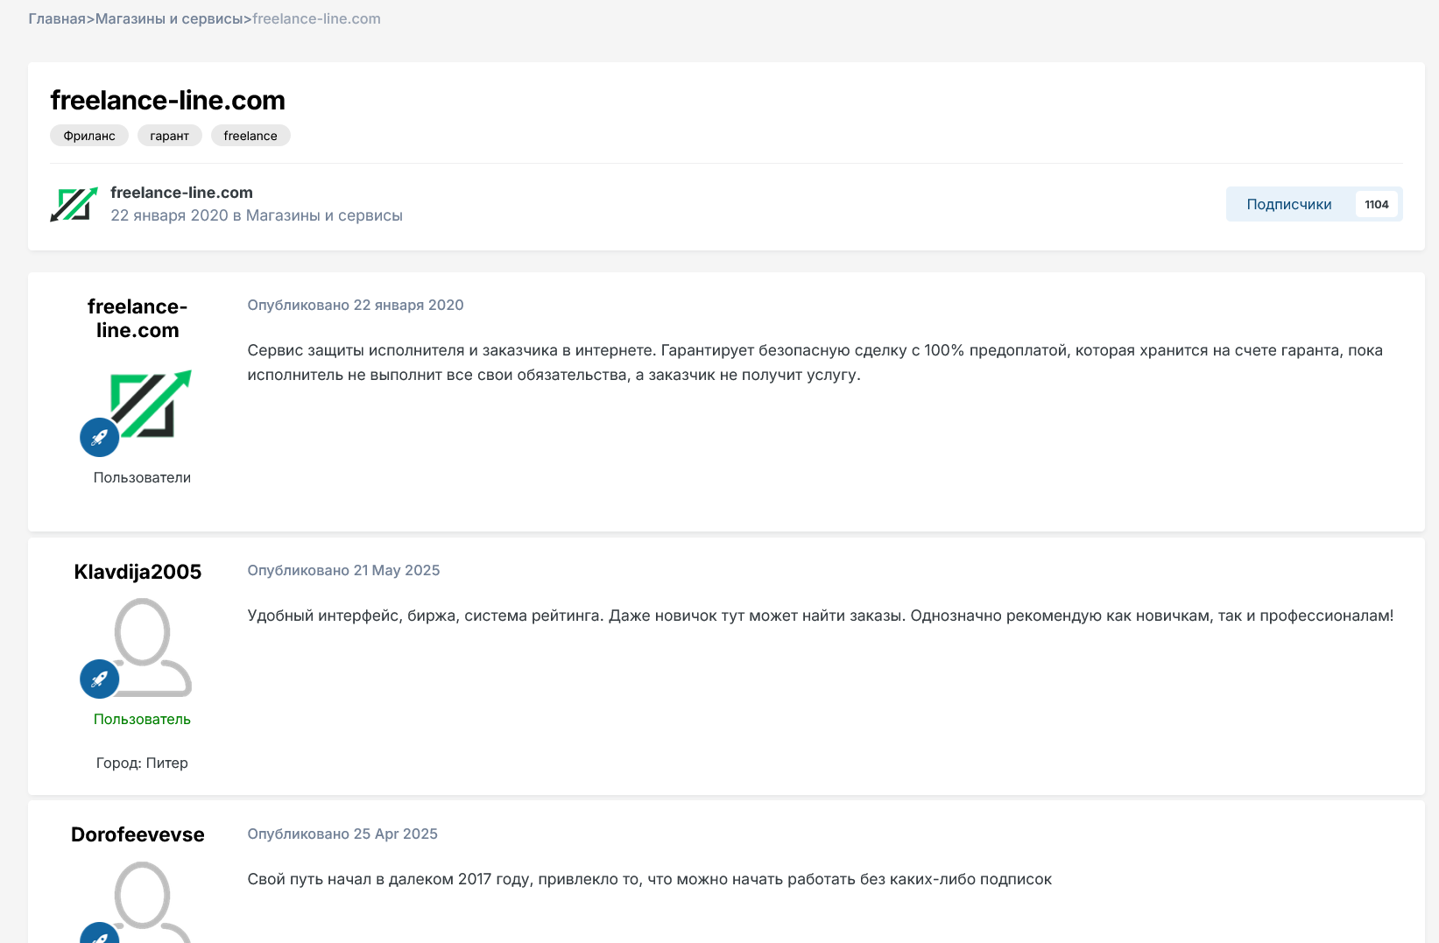Open the Главная breadcrumb link
The width and height of the screenshot is (1439, 943).
click(x=57, y=18)
